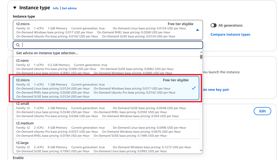Choose the t2.medium instance option
Image resolution: width=278 pixels, height=160 pixels.
[x=106, y=129]
